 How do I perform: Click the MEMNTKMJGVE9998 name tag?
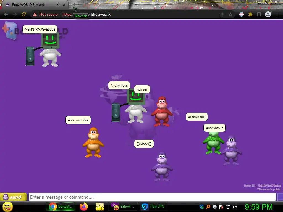click(40, 29)
